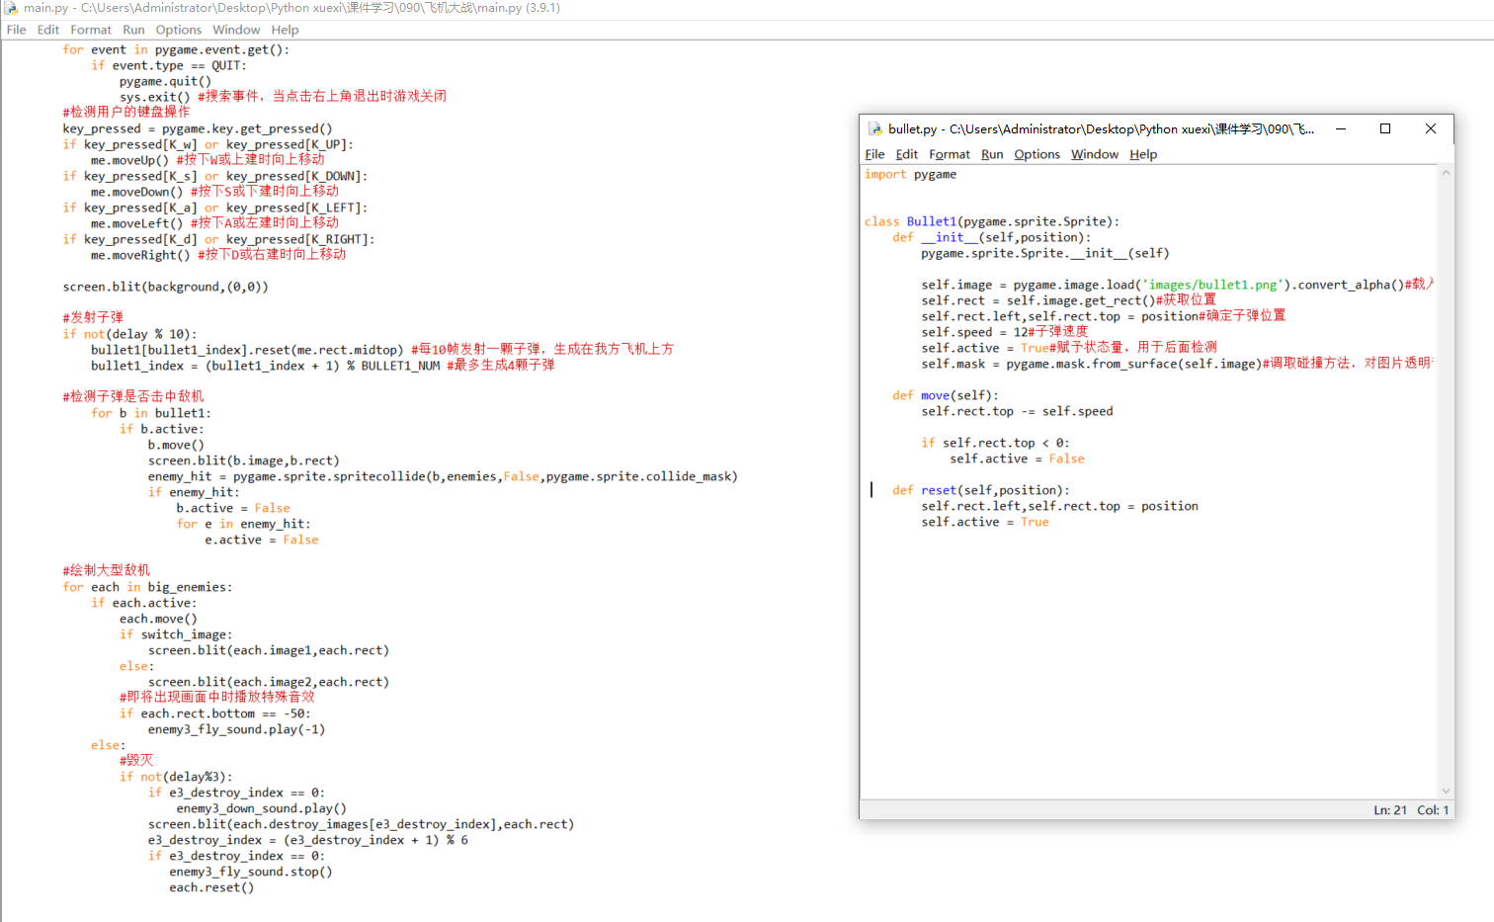Open Edit menu in main.py window
The image size is (1494, 922).
48,30
